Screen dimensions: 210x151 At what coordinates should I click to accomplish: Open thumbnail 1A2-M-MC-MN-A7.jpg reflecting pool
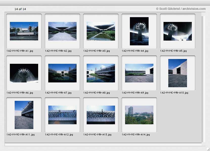click(62, 73)
